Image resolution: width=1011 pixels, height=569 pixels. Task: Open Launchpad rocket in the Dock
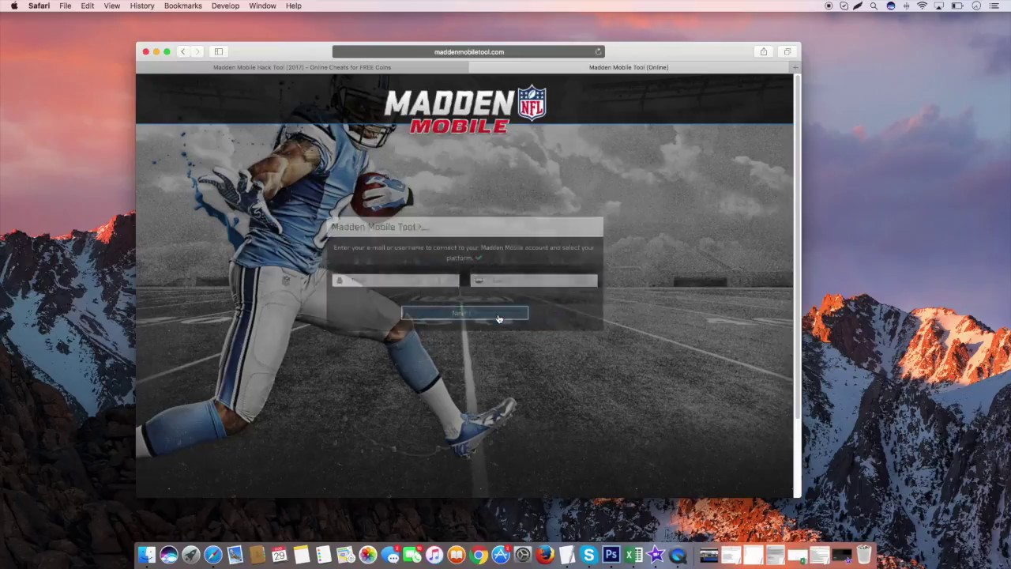point(190,555)
